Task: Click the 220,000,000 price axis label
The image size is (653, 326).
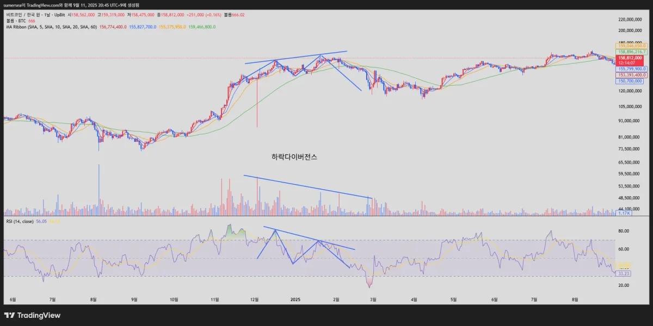Action: 630,19
